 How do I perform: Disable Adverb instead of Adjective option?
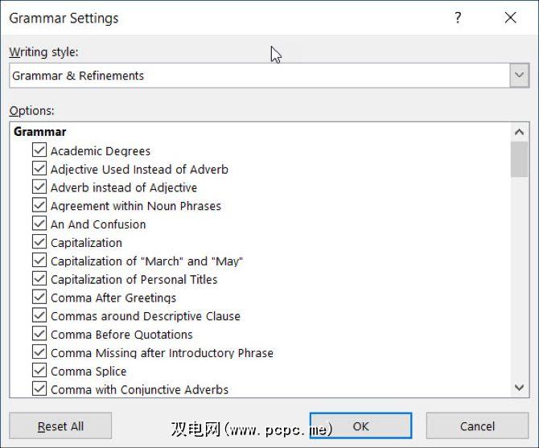pyautogui.click(x=39, y=187)
